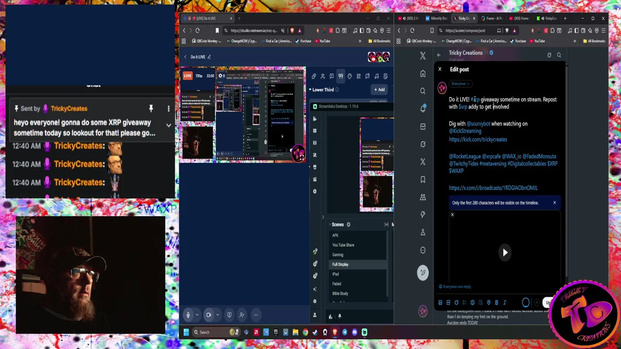Open the guests people tab in Restream panel
This screenshot has height=349, width=621.
click(323, 76)
